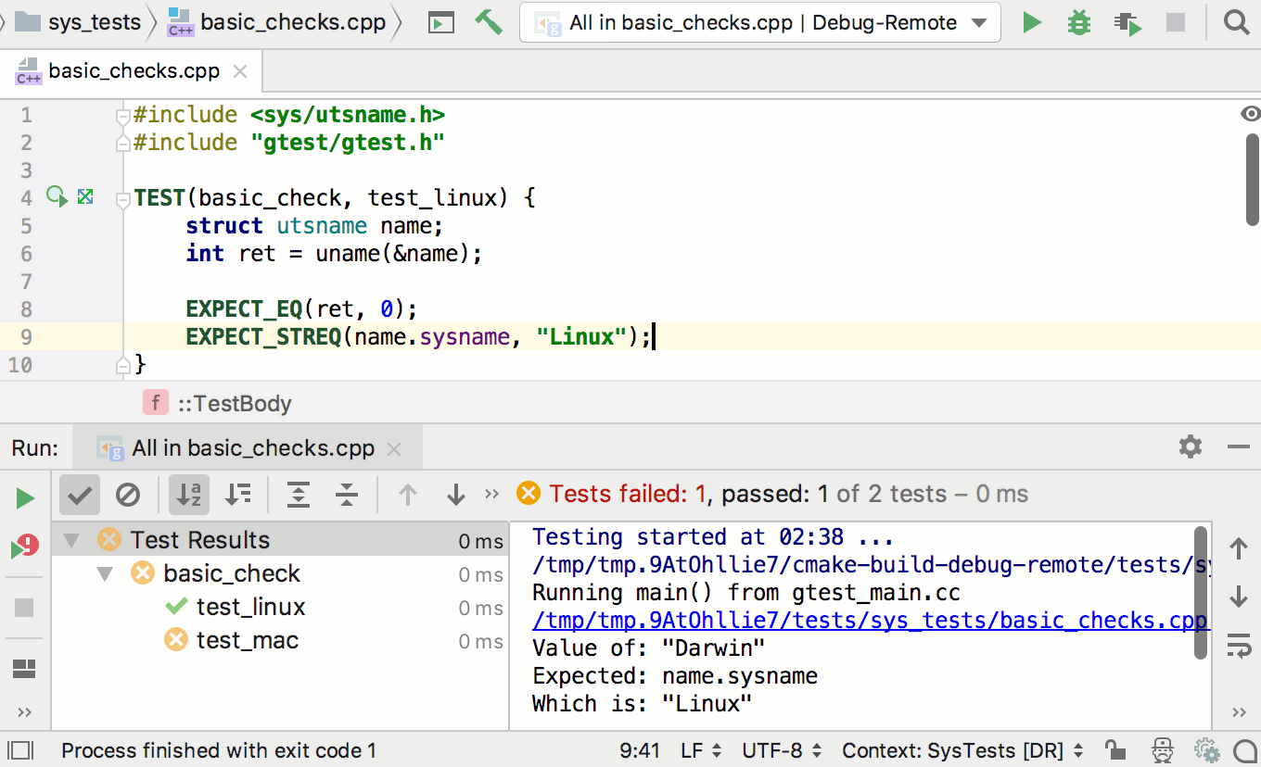
Task: Rerun failed tests icon in the Run panel
Action: [x=25, y=547]
